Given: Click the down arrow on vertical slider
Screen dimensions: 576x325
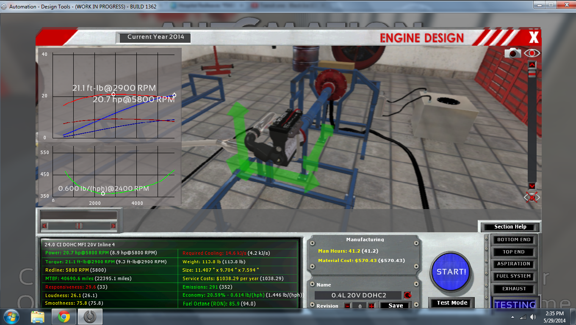Looking at the screenshot, I should coord(532,186).
